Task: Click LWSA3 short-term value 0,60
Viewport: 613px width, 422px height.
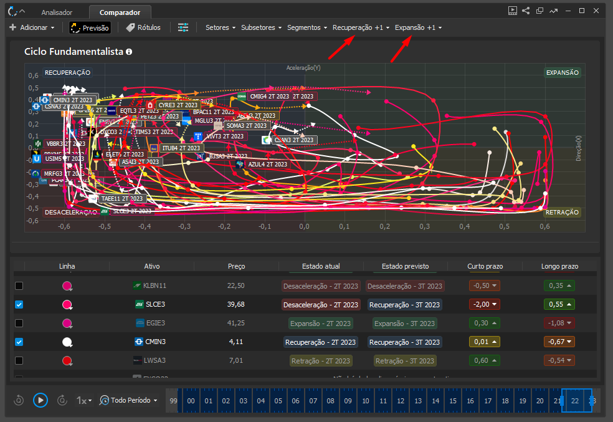Action: click(485, 360)
